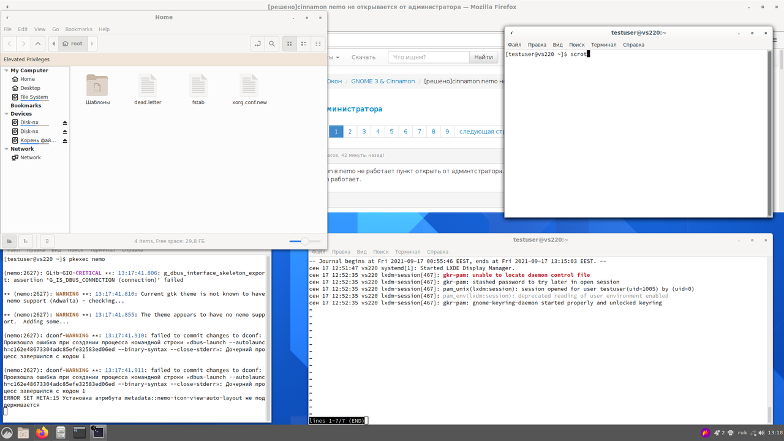Viewport: 784px width, 441px height.
Task: Switch Nemo to icon view
Action: [290, 43]
